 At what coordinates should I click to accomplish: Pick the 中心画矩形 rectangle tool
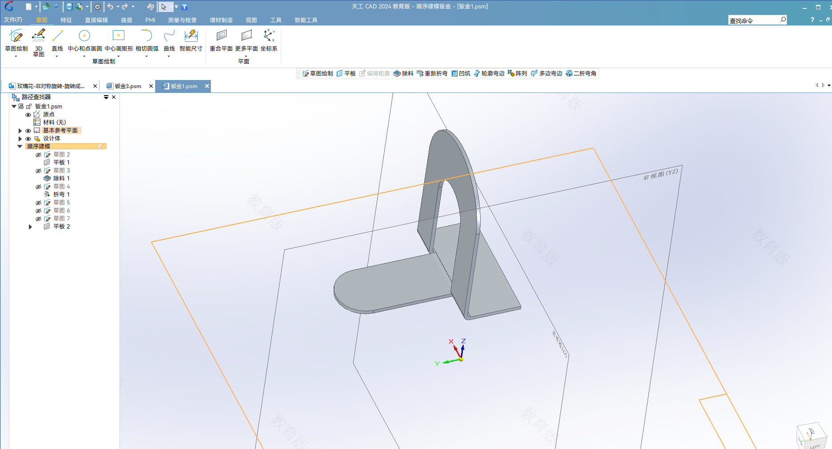point(119,40)
